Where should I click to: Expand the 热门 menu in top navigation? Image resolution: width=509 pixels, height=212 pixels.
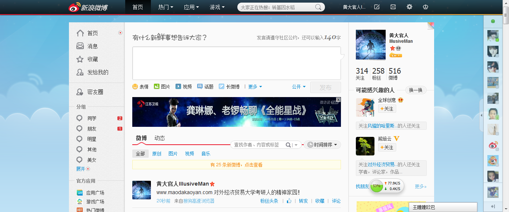click(x=166, y=7)
